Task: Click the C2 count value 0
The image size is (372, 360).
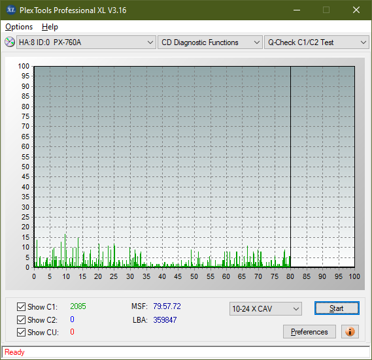Action: click(x=72, y=319)
